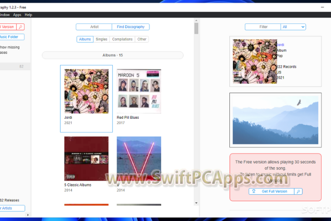Expand the All filter dropdown

[293, 27]
